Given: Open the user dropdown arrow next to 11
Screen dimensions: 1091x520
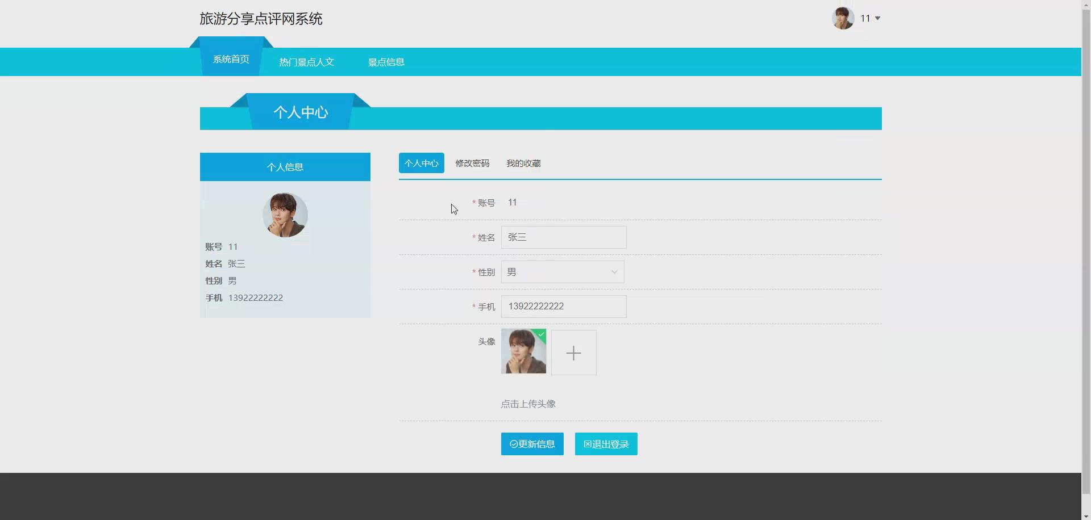Looking at the screenshot, I should pos(877,18).
